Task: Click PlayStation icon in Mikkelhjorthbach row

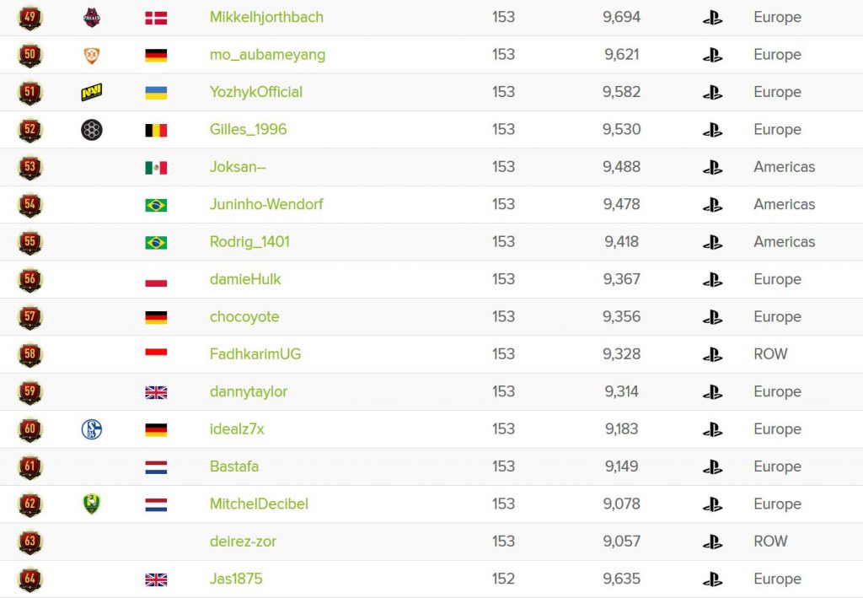Action: tap(712, 18)
